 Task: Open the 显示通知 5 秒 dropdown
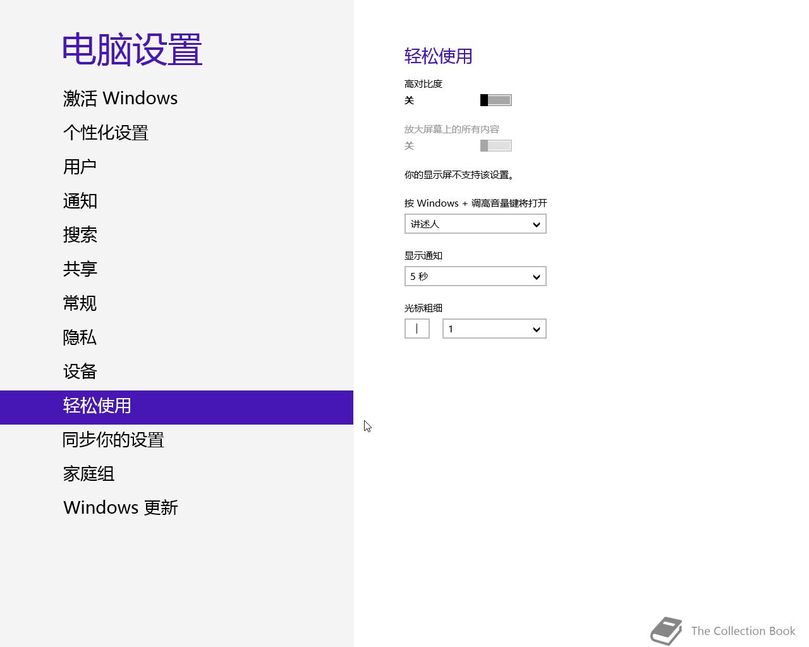click(x=475, y=276)
